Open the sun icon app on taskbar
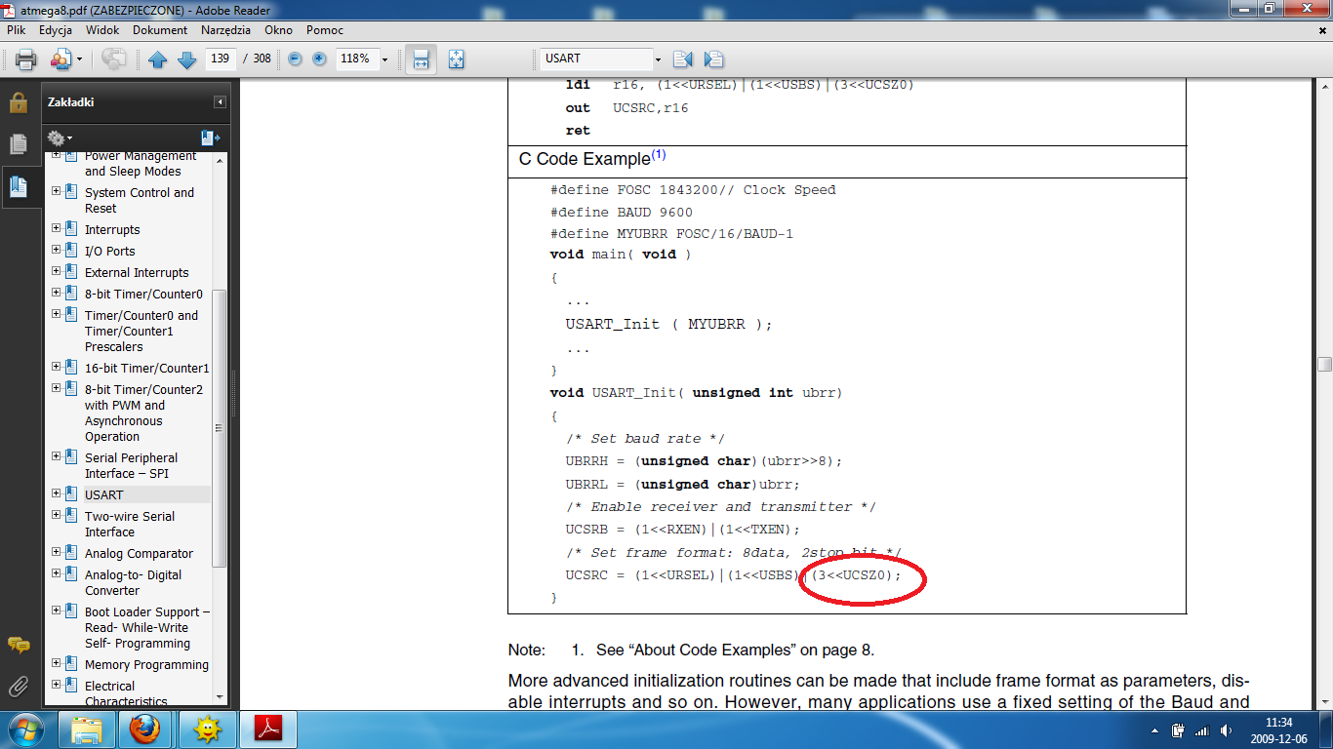This screenshot has width=1333, height=749. click(x=207, y=729)
